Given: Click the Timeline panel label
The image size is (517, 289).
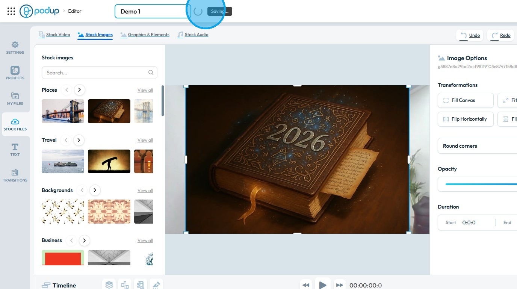Looking at the screenshot, I should point(64,285).
